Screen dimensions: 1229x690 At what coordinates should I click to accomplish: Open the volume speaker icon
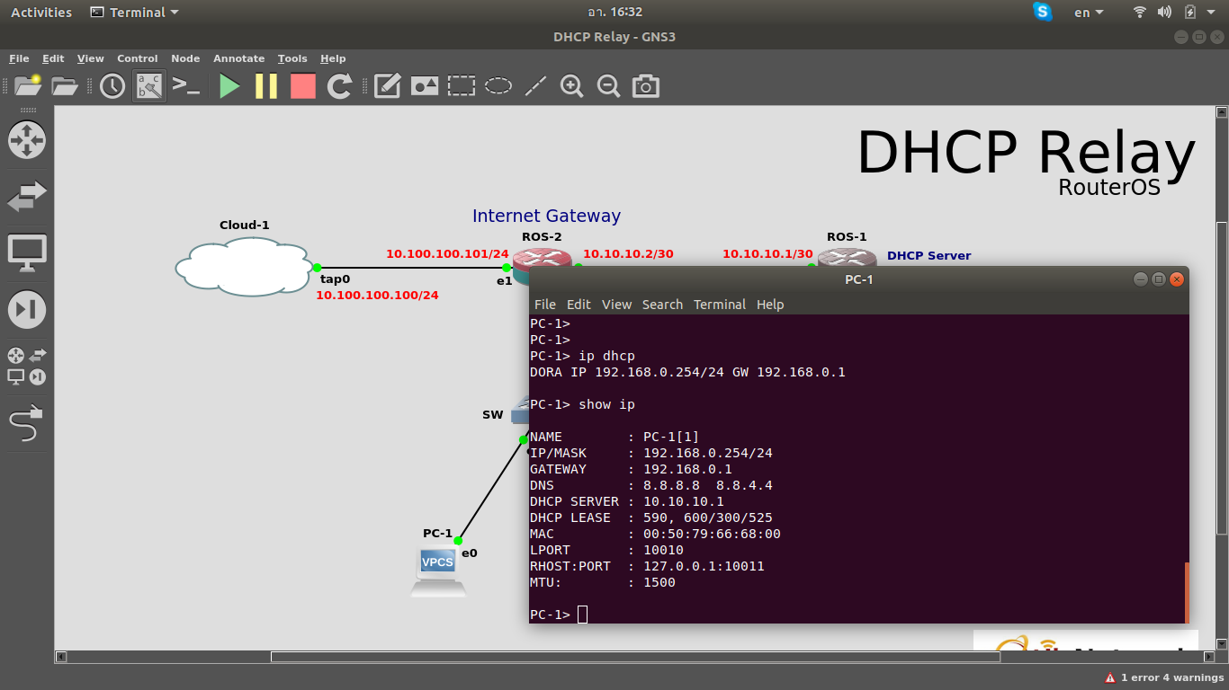click(x=1164, y=12)
